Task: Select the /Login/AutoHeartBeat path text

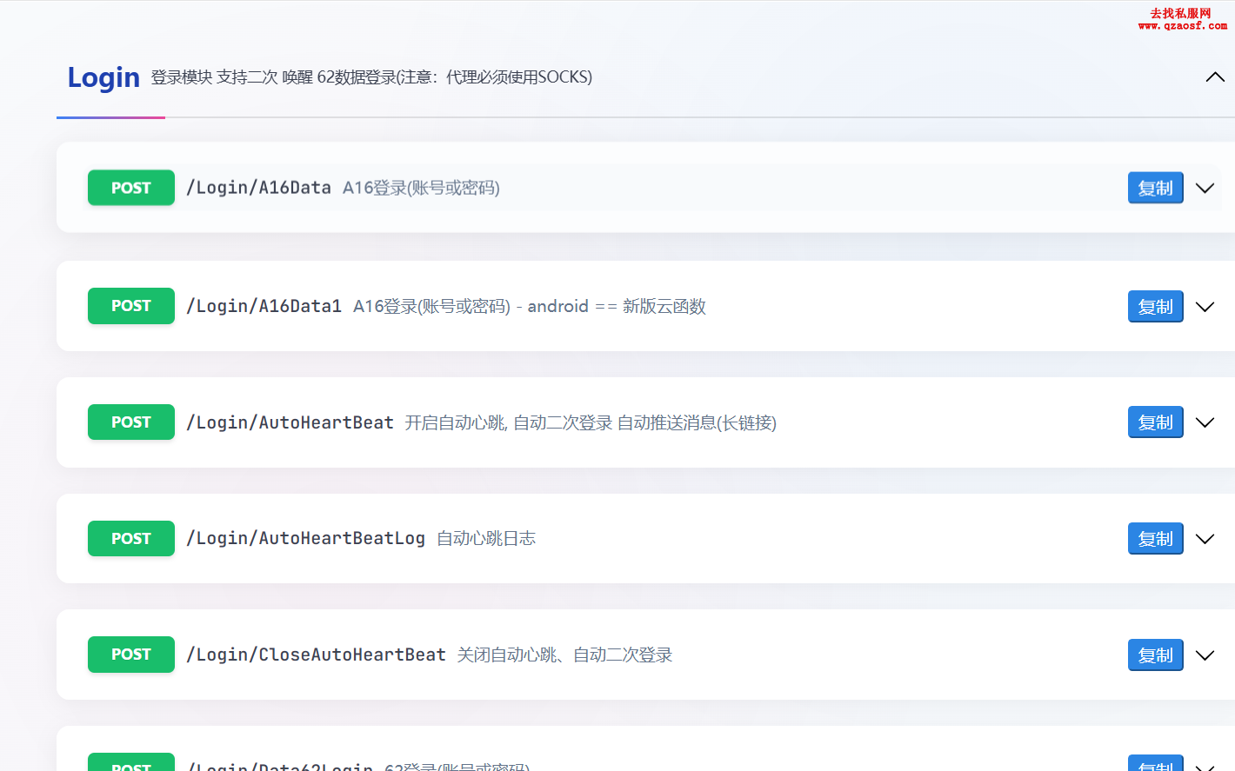Action: 290,422
